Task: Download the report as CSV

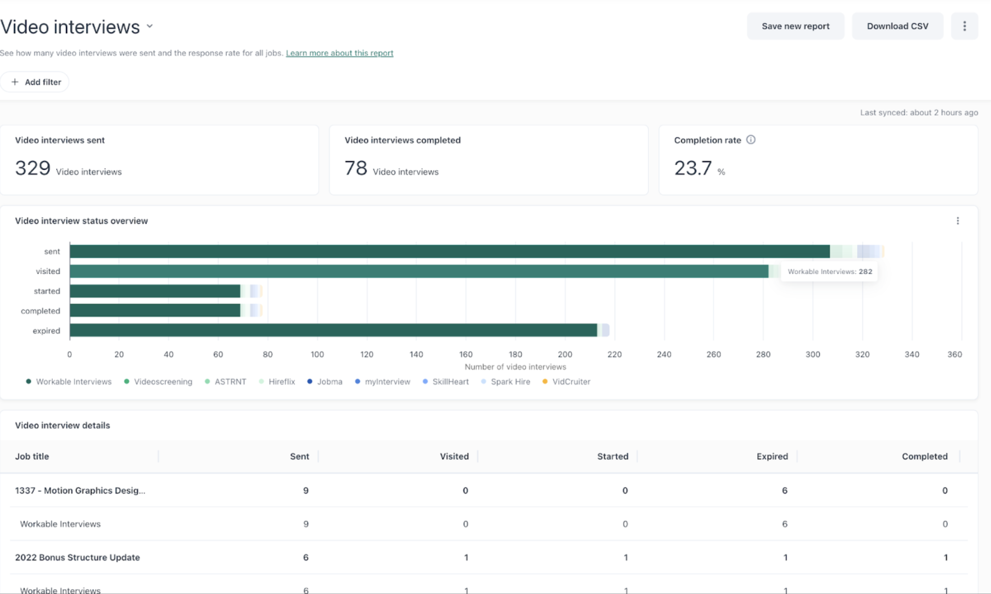Action: pos(897,26)
